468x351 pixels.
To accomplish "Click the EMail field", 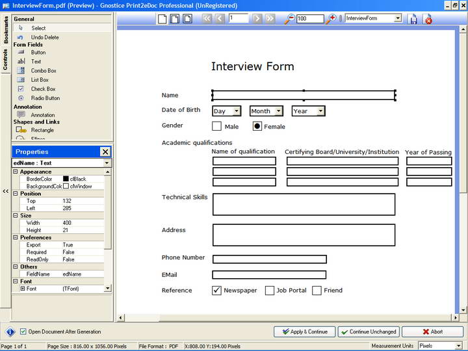I will pyautogui.click(x=269, y=274).
